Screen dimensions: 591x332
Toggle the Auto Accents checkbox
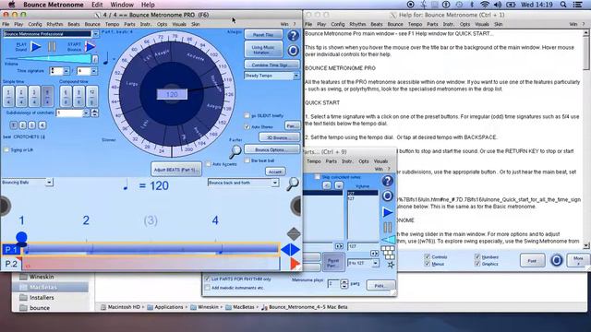tap(209, 164)
